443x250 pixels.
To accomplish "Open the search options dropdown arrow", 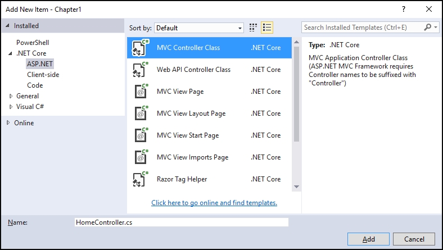I will coord(436,28).
